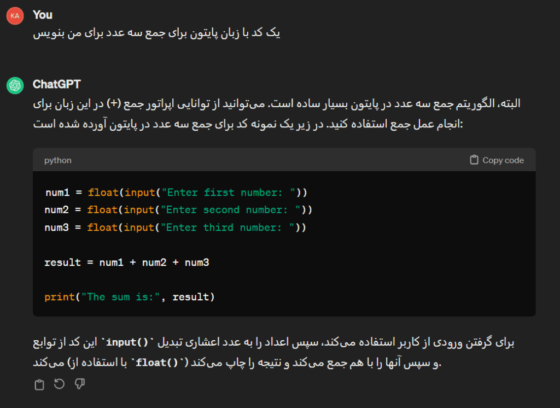
Task: Click the user's Persian prompt message
Action: pos(156,33)
